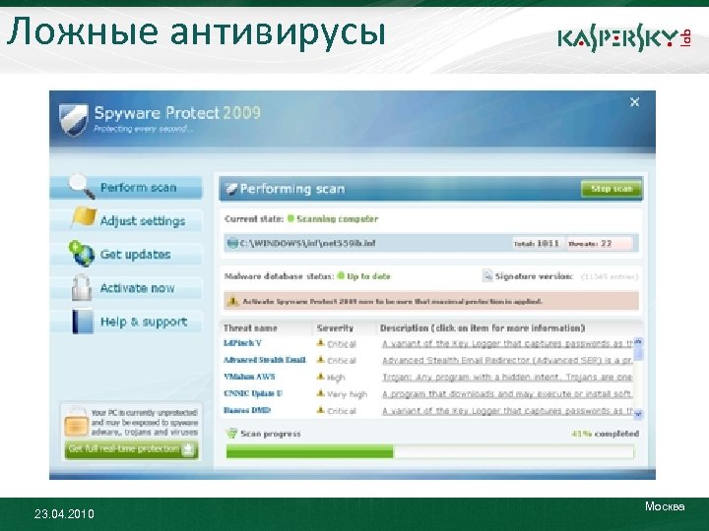
Task: Select the CNNIC Update U threat name
Action: [x=253, y=393]
